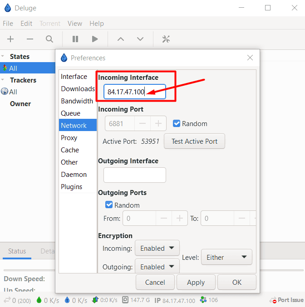Resume torrents with the play icon

(x=95, y=39)
